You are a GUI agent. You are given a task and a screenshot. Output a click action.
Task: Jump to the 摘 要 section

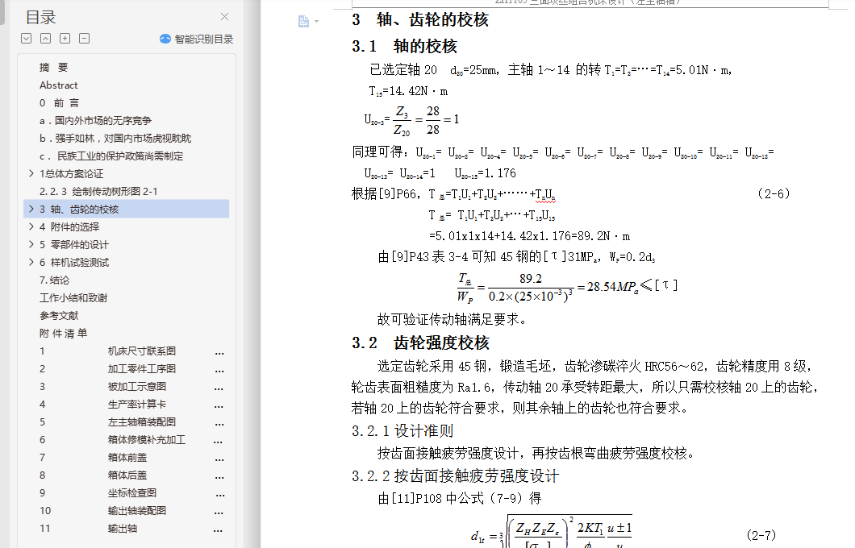point(53,67)
